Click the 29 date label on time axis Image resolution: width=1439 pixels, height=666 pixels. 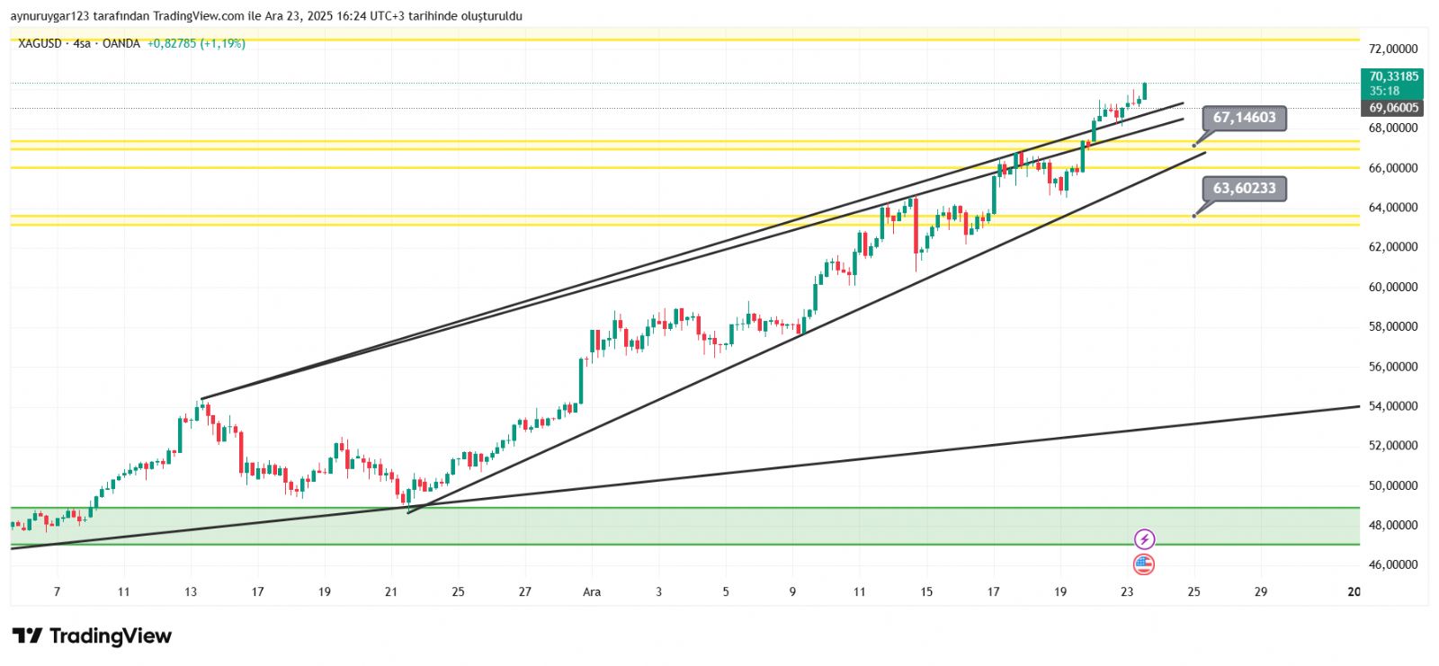pyautogui.click(x=1261, y=591)
